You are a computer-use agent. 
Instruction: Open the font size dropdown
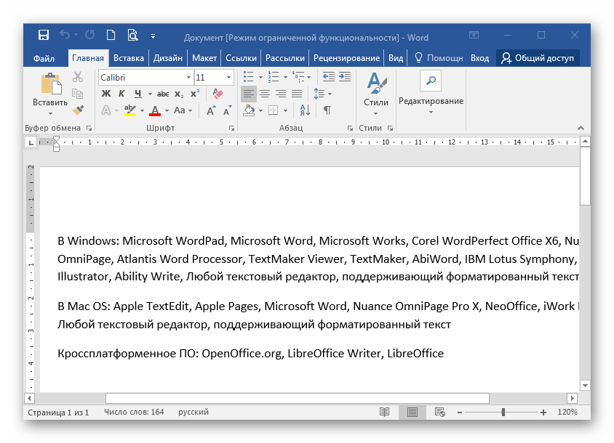[229, 77]
